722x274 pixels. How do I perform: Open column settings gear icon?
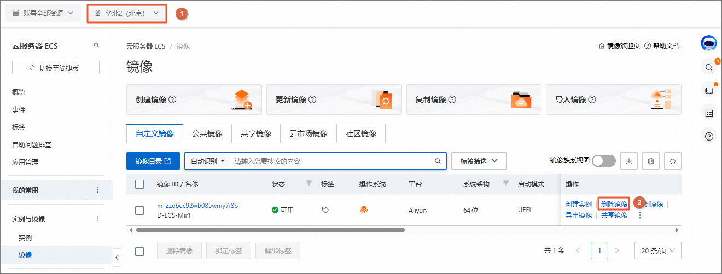click(651, 161)
